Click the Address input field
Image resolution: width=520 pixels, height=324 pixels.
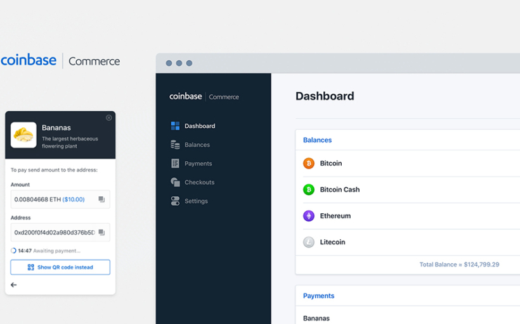pos(54,232)
